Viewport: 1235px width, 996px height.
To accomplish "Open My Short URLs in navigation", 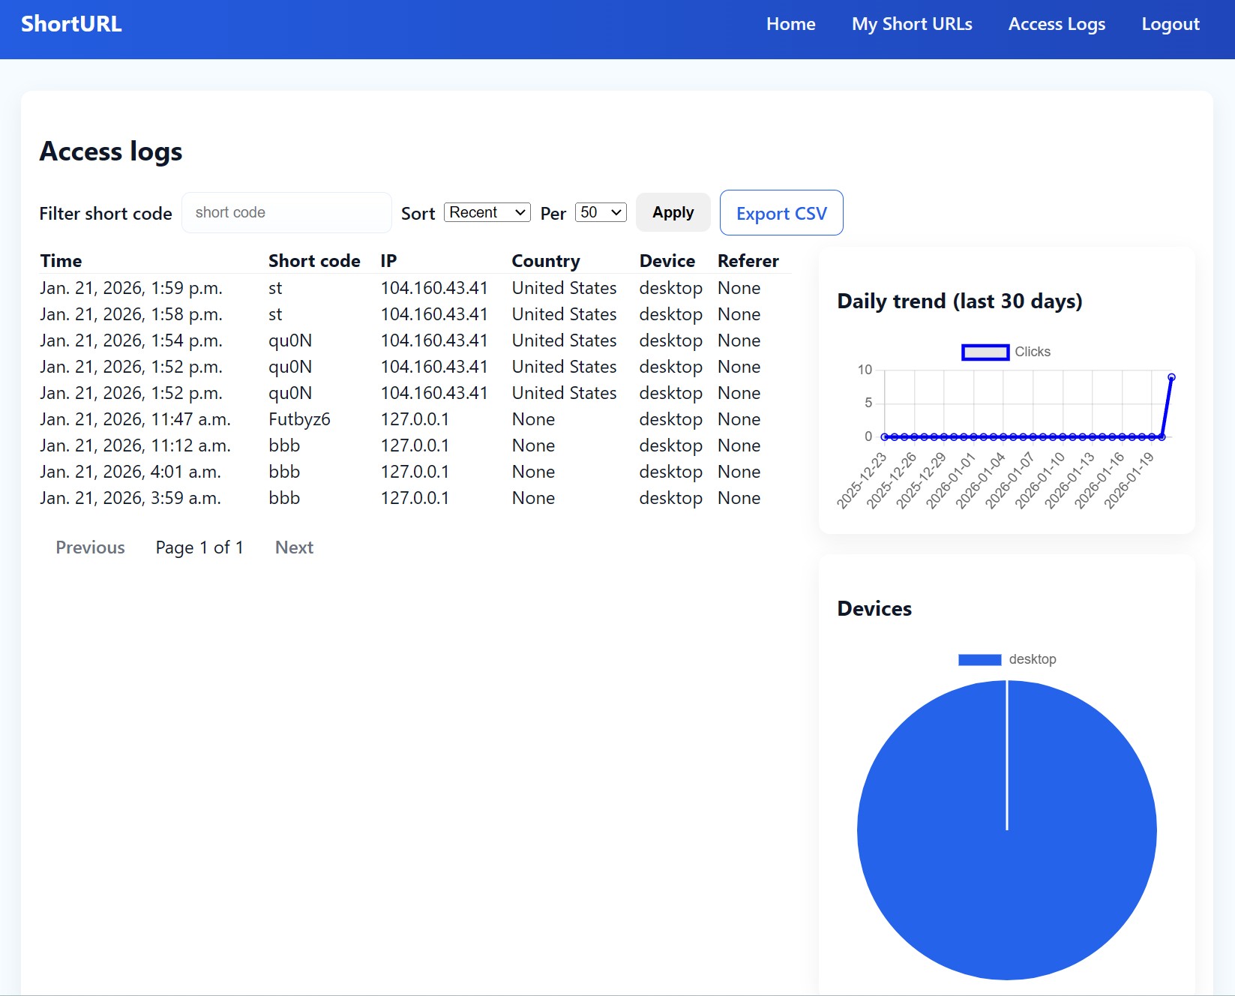I will coord(912,24).
